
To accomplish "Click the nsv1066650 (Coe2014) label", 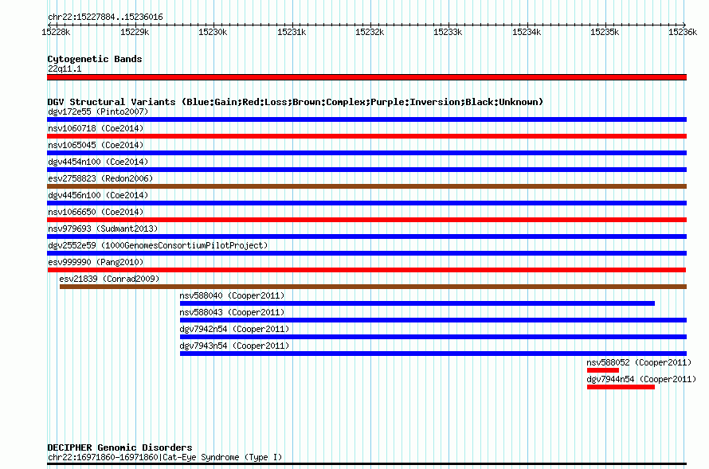I will [x=96, y=212].
